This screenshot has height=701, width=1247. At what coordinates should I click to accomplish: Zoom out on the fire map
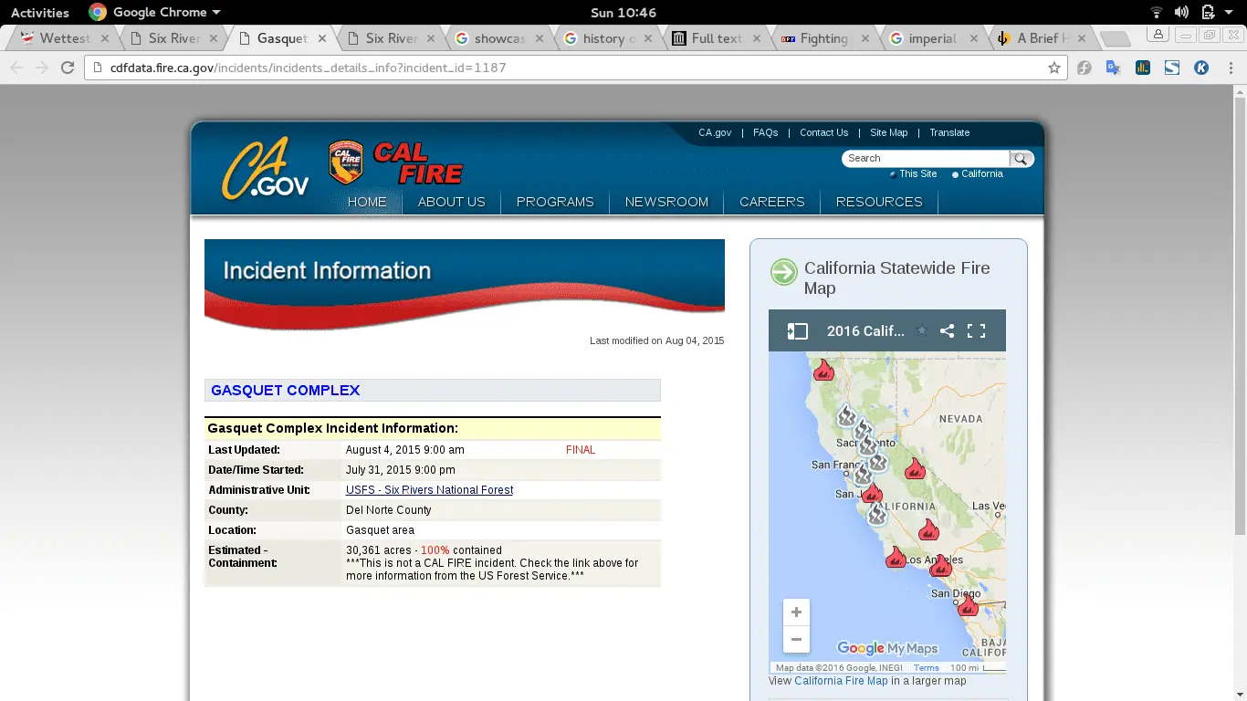point(796,639)
